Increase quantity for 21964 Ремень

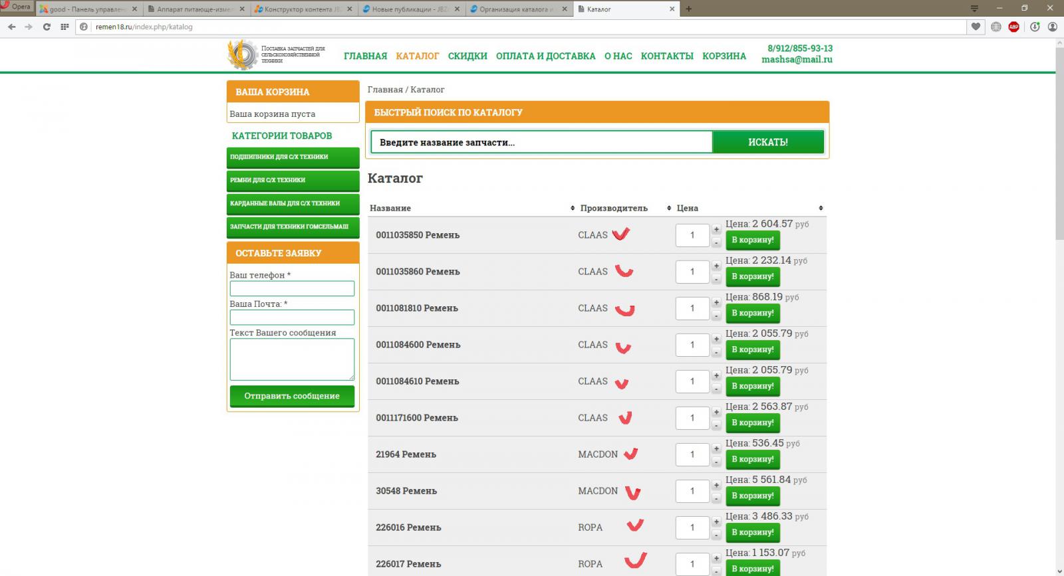[716, 448]
